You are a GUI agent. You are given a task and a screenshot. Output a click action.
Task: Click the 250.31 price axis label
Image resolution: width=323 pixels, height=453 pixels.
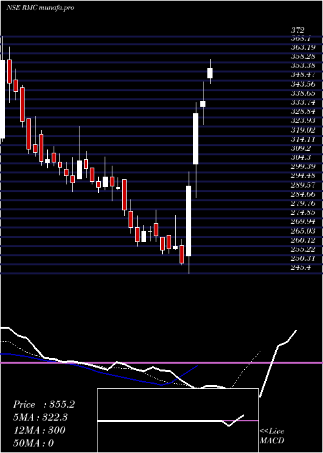pyautogui.click(x=303, y=258)
